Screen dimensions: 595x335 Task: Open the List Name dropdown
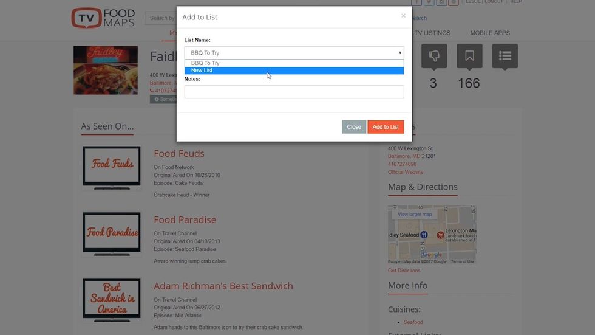pyautogui.click(x=294, y=53)
